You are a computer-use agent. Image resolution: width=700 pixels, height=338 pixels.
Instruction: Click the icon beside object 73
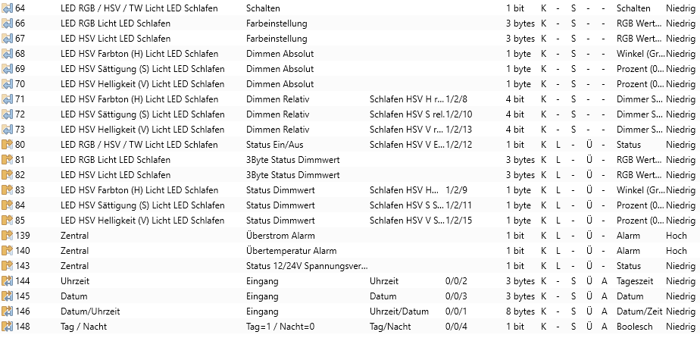pos(7,130)
